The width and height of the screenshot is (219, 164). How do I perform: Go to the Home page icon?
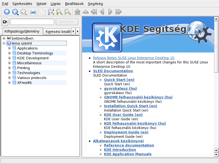tap(7, 12)
